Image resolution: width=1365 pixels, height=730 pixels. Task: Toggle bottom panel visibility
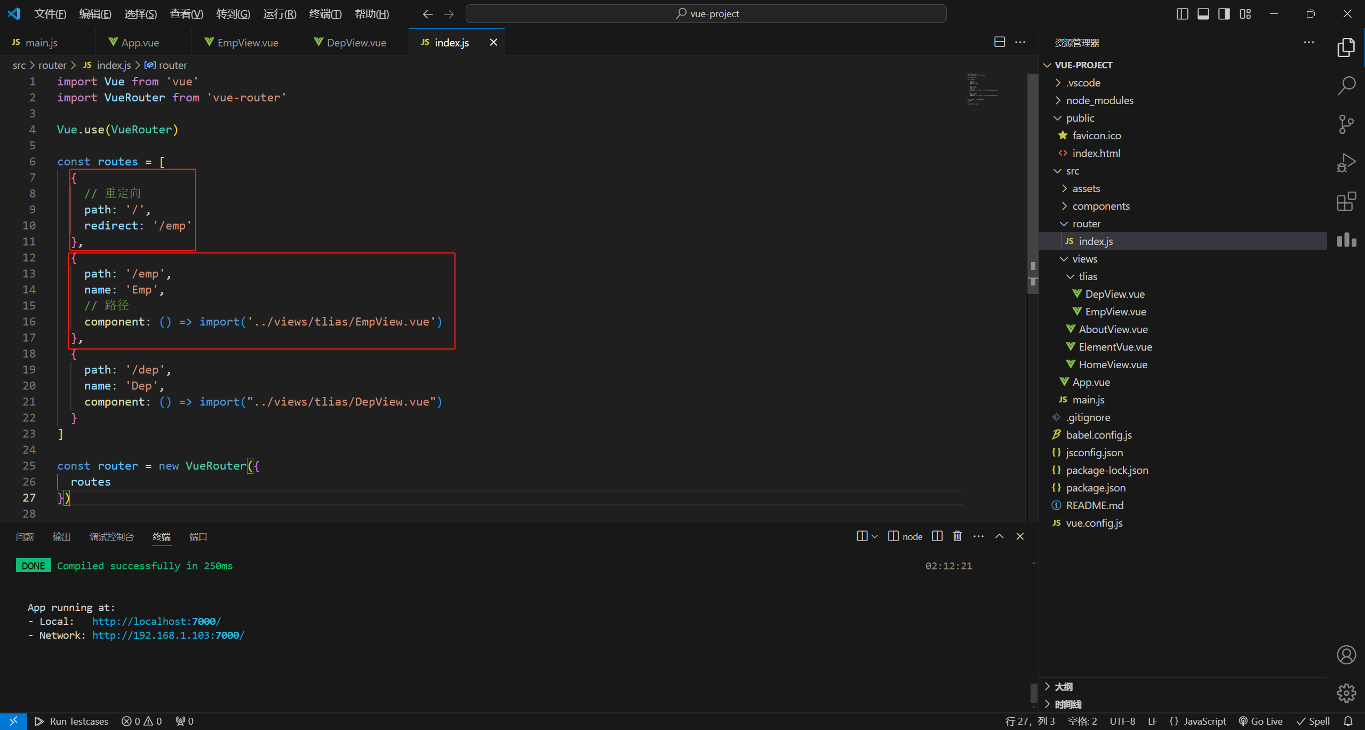pos(1203,14)
